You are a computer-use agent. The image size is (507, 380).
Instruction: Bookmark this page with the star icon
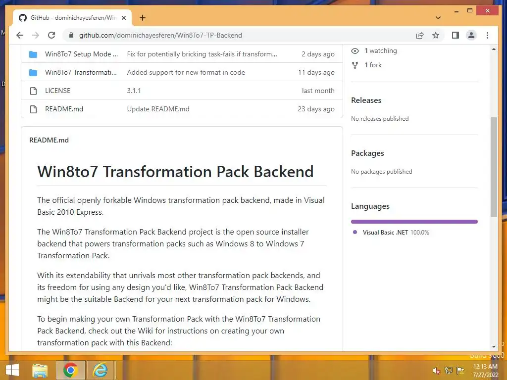click(x=436, y=35)
